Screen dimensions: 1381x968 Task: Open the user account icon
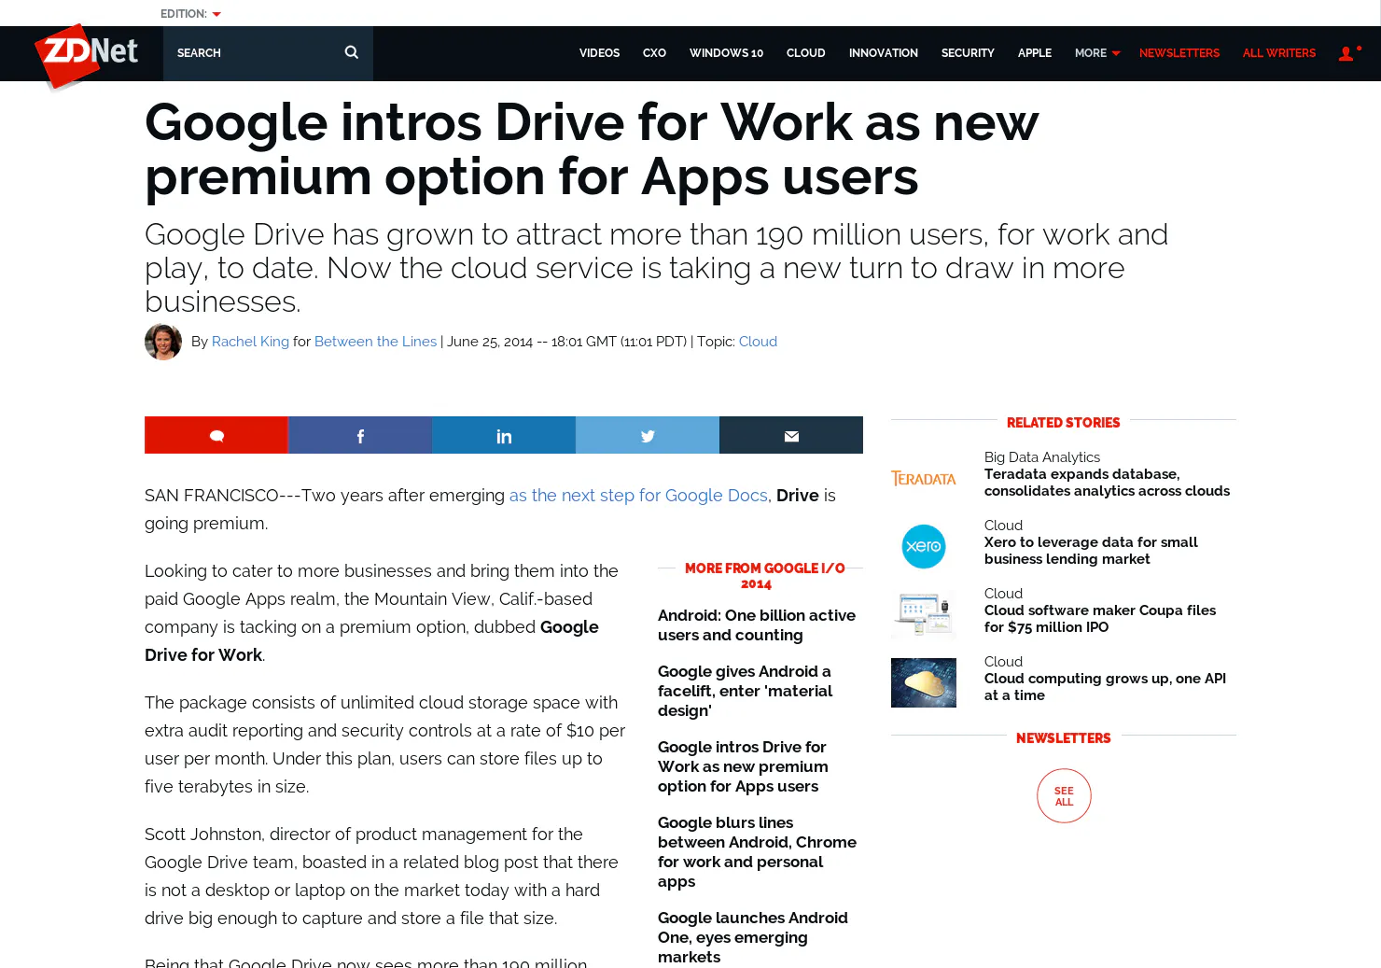point(1347,53)
